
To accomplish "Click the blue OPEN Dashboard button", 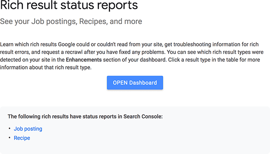I will [x=135, y=82].
